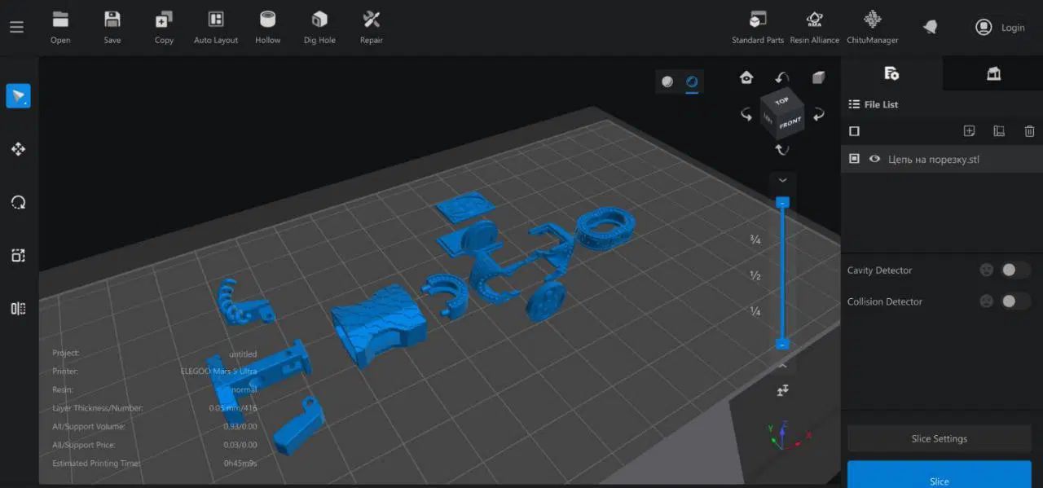This screenshot has width=1043, height=488.
Task: Click the Layer Thickness 0.05 mm value
Action: pyautogui.click(x=232, y=408)
